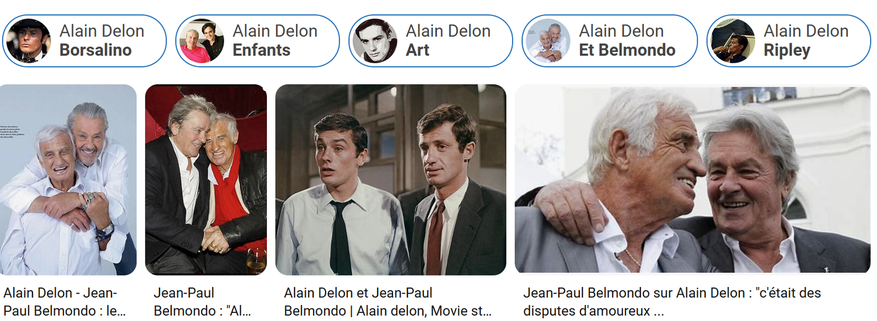This screenshot has width=877, height=321.
Task: Click the black-and-white portrait icon on Art chip
Action: point(375,41)
